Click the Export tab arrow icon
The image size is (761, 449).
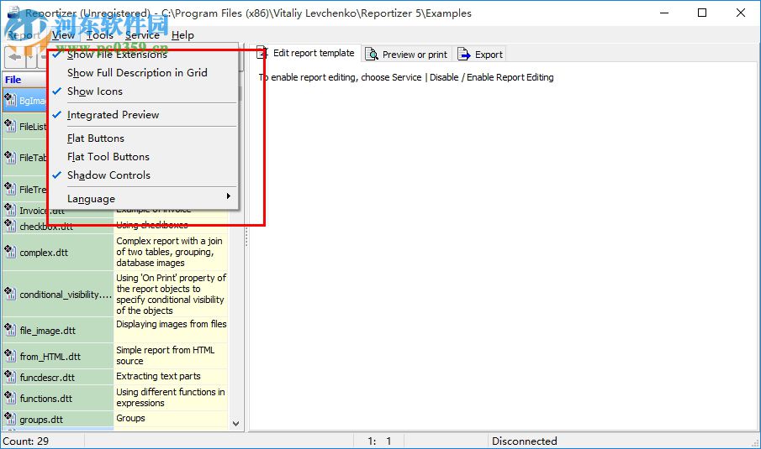click(463, 54)
